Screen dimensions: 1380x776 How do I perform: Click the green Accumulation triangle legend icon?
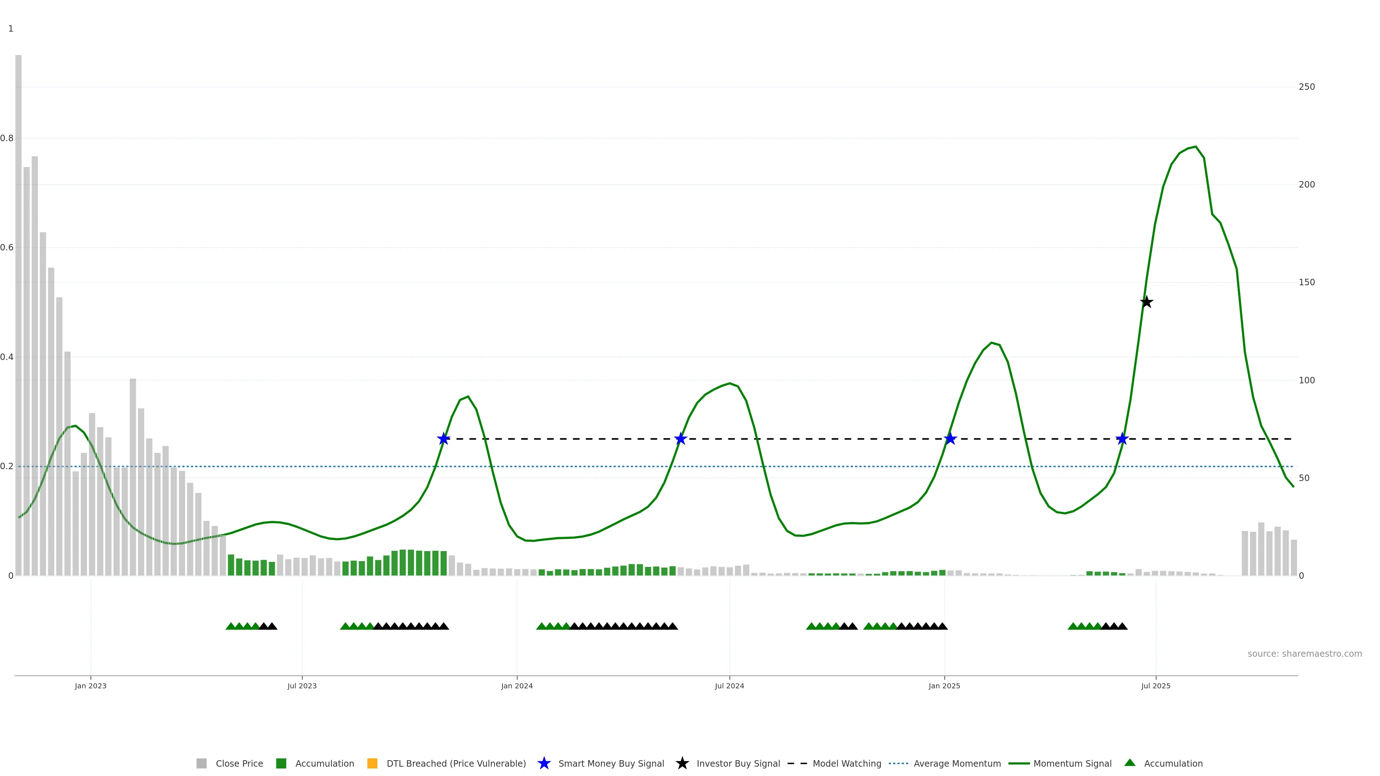pos(1130,763)
